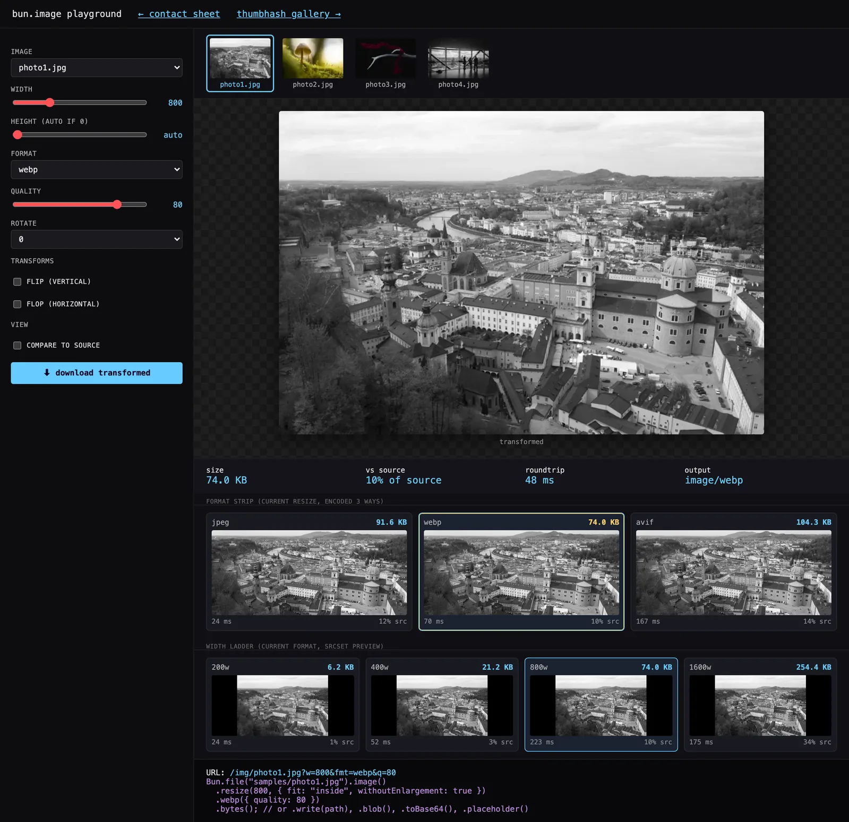Open the contact sheet link

click(x=179, y=14)
